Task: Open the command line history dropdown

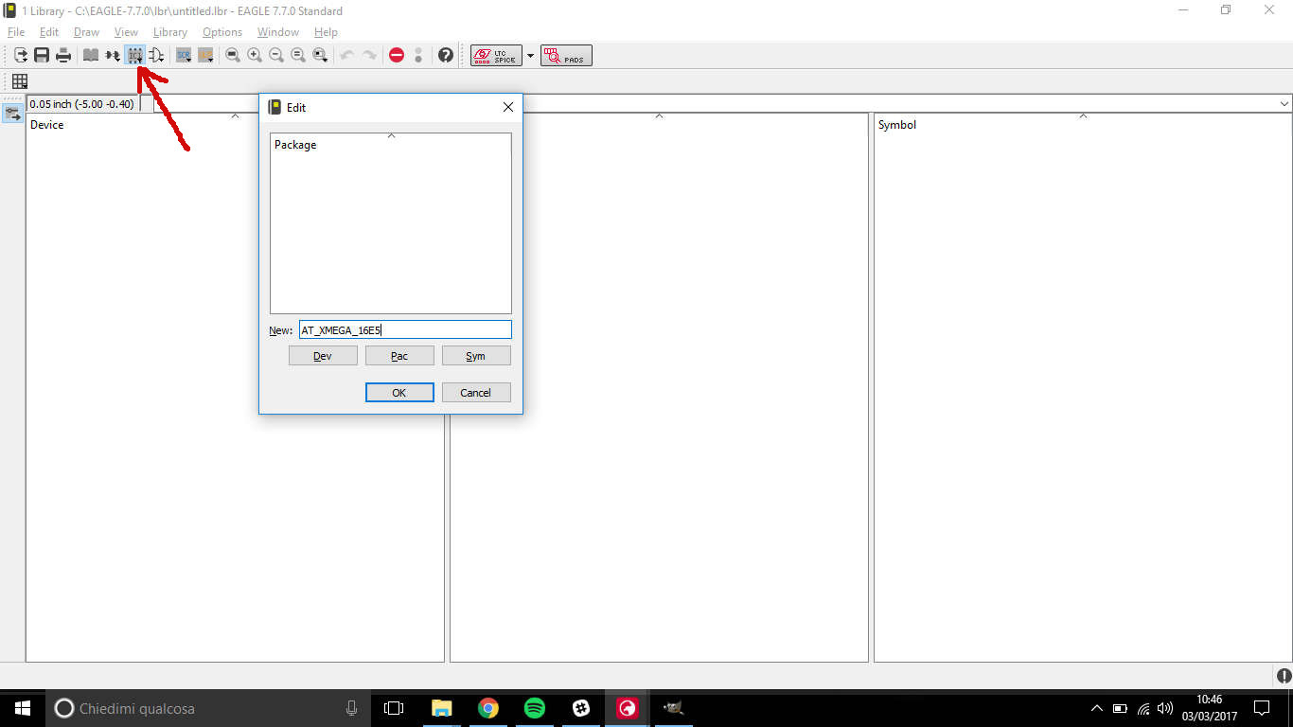Action: (1284, 103)
